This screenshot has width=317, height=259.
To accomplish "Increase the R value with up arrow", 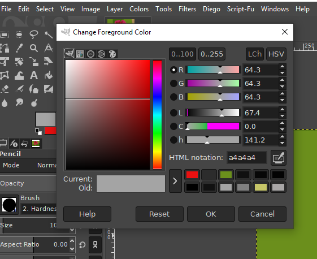I will [x=282, y=67].
